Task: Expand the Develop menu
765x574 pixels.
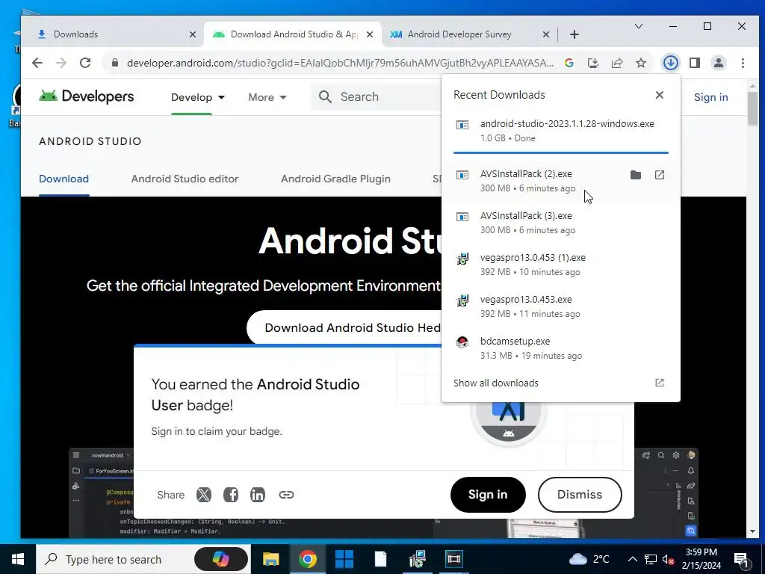Action: pyautogui.click(x=197, y=97)
